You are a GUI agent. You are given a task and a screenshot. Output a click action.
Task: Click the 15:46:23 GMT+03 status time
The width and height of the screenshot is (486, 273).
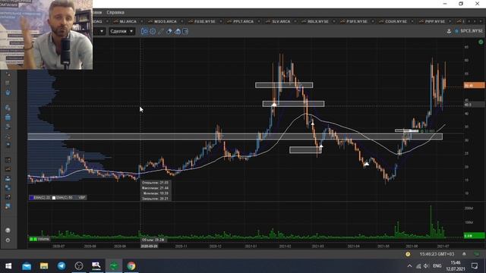pyautogui.click(x=437, y=254)
